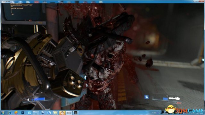205x115 pixels.
Task: Click the blue chainsaw fuel bar
Action: [165, 99]
